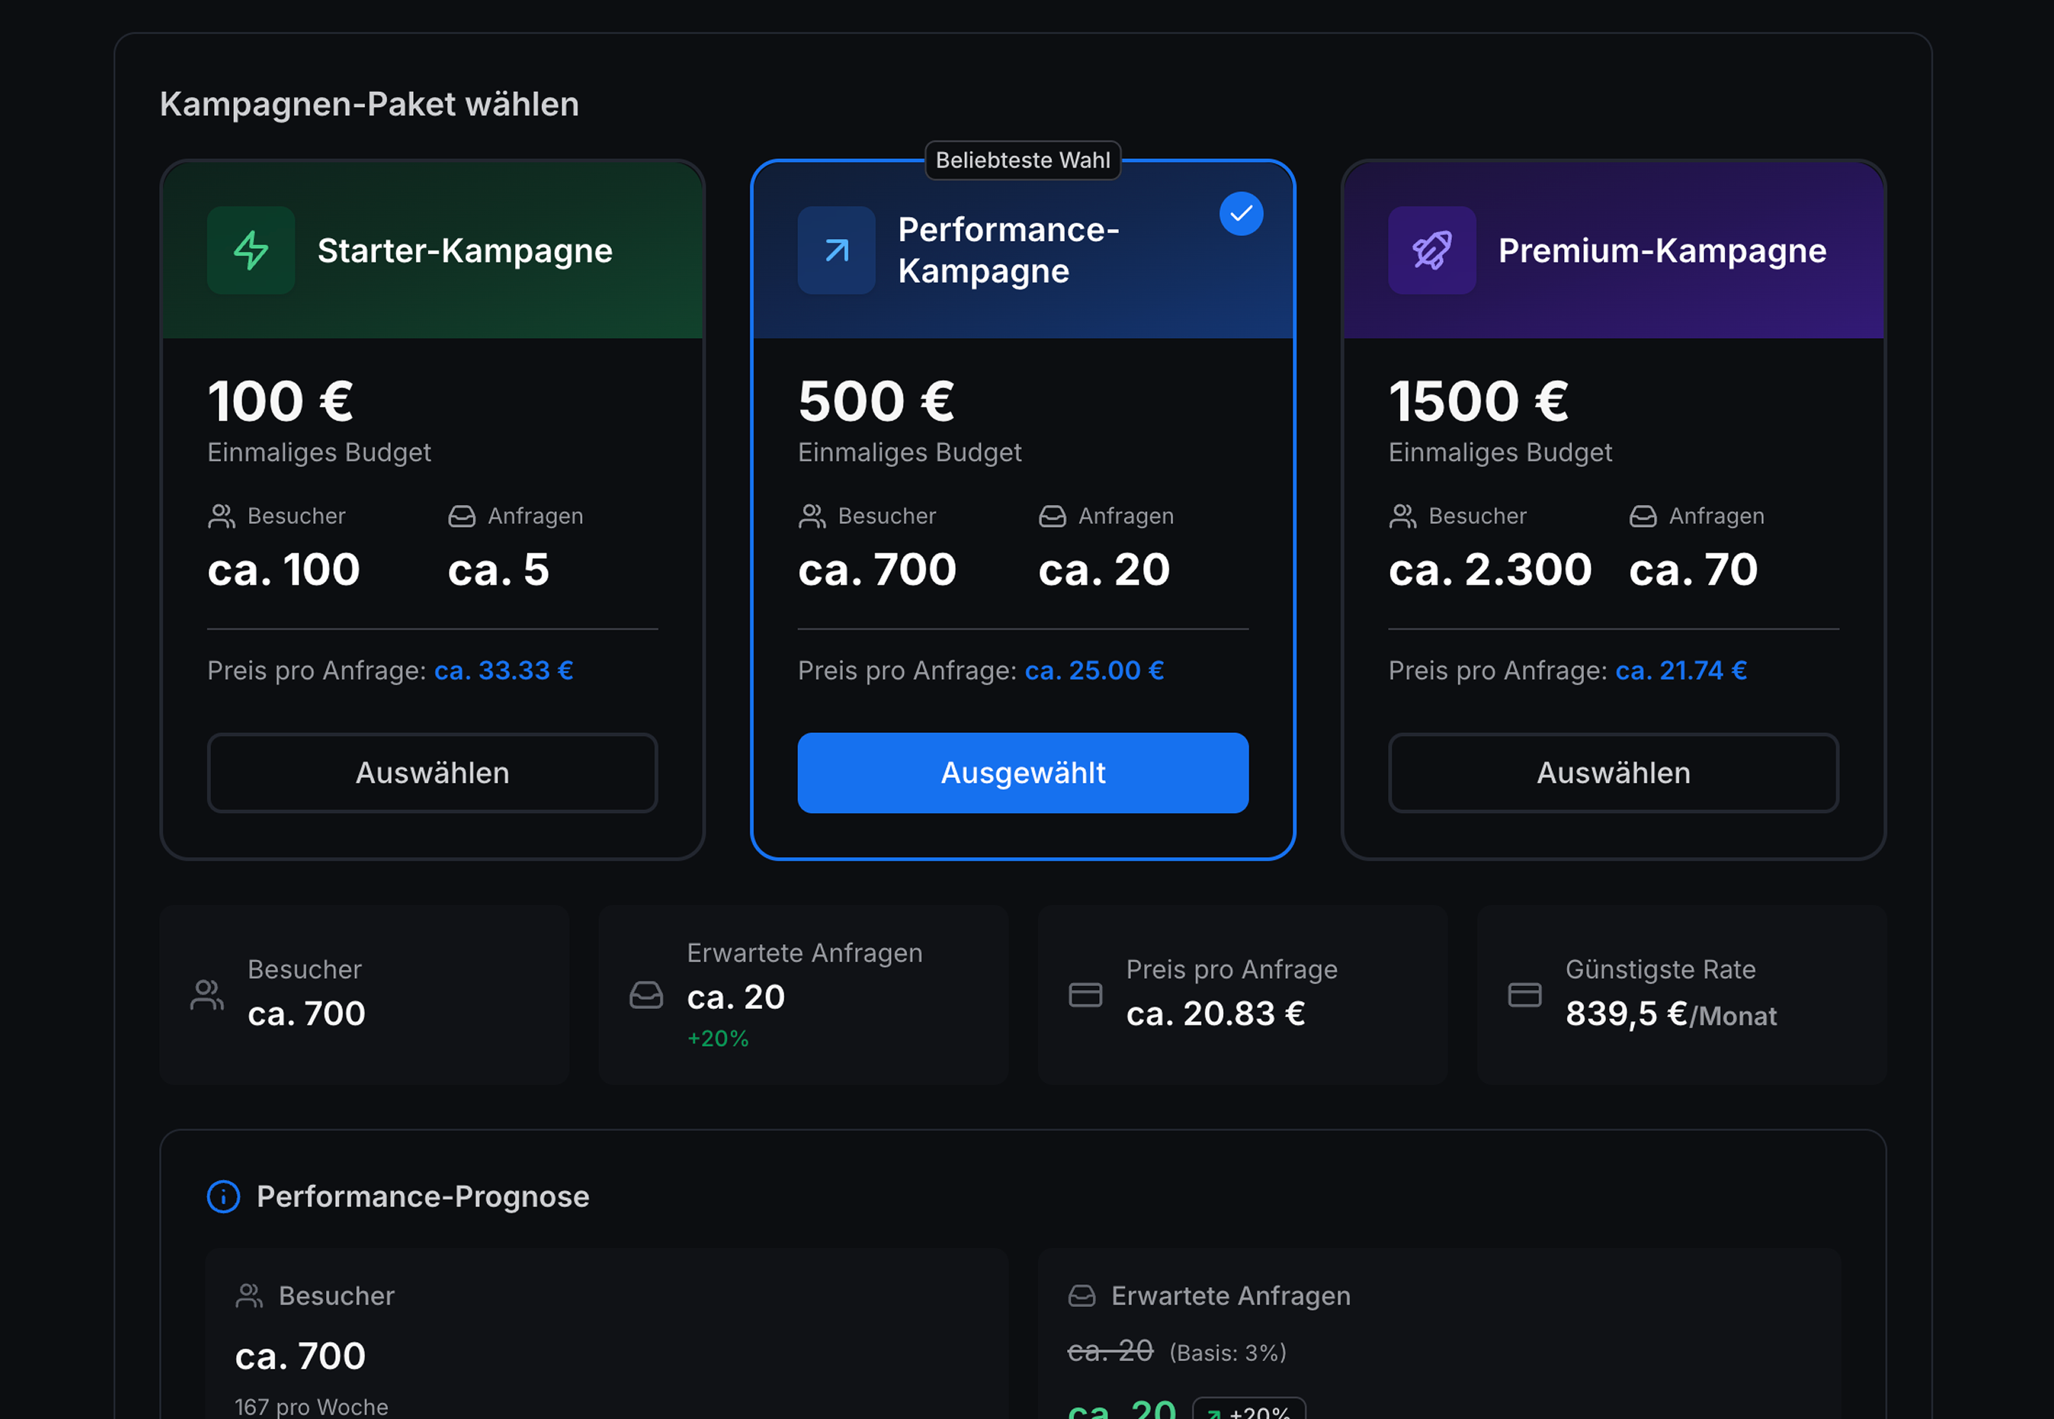Click the 21.74 € Premium price text
The height and width of the screenshot is (1419, 2054).
(x=1680, y=670)
